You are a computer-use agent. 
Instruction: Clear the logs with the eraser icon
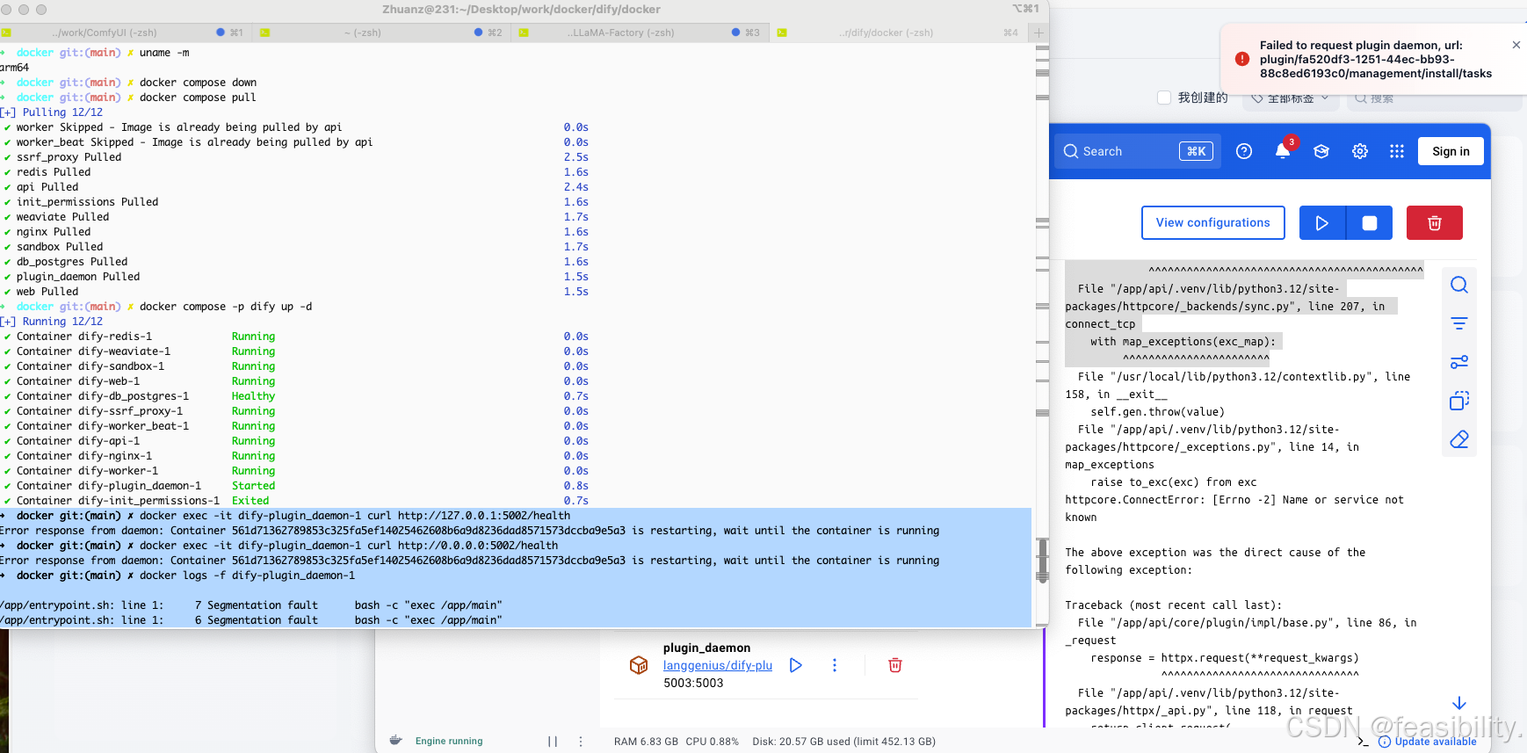1459,439
